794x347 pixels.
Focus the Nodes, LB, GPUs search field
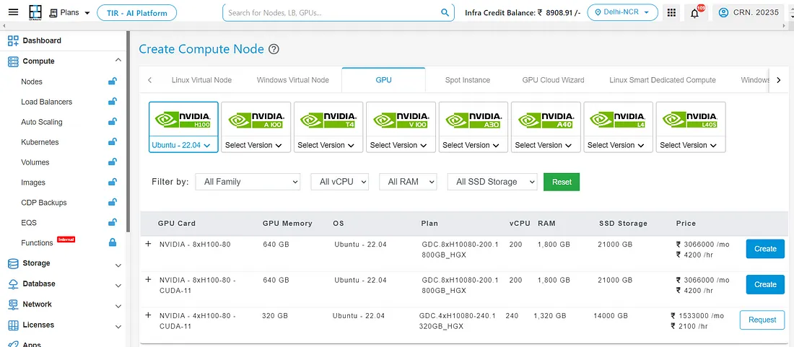[x=332, y=13]
